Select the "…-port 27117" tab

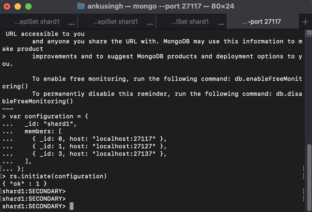pyautogui.click(x=262, y=22)
